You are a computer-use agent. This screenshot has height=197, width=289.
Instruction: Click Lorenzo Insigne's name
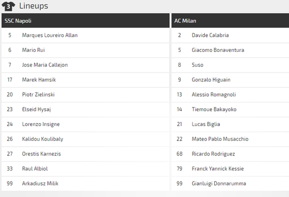[41, 124]
